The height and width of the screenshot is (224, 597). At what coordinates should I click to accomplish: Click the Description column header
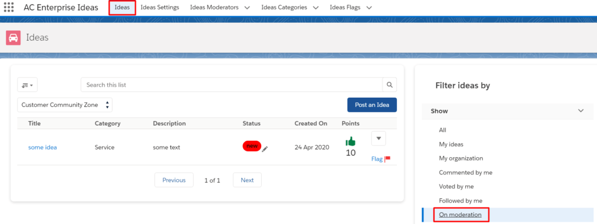tap(170, 123)
